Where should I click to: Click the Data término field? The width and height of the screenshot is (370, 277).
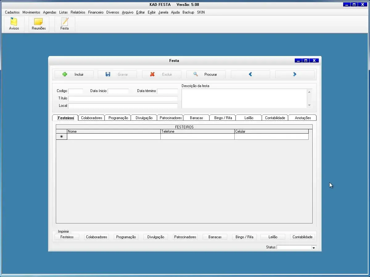(167, 91)
